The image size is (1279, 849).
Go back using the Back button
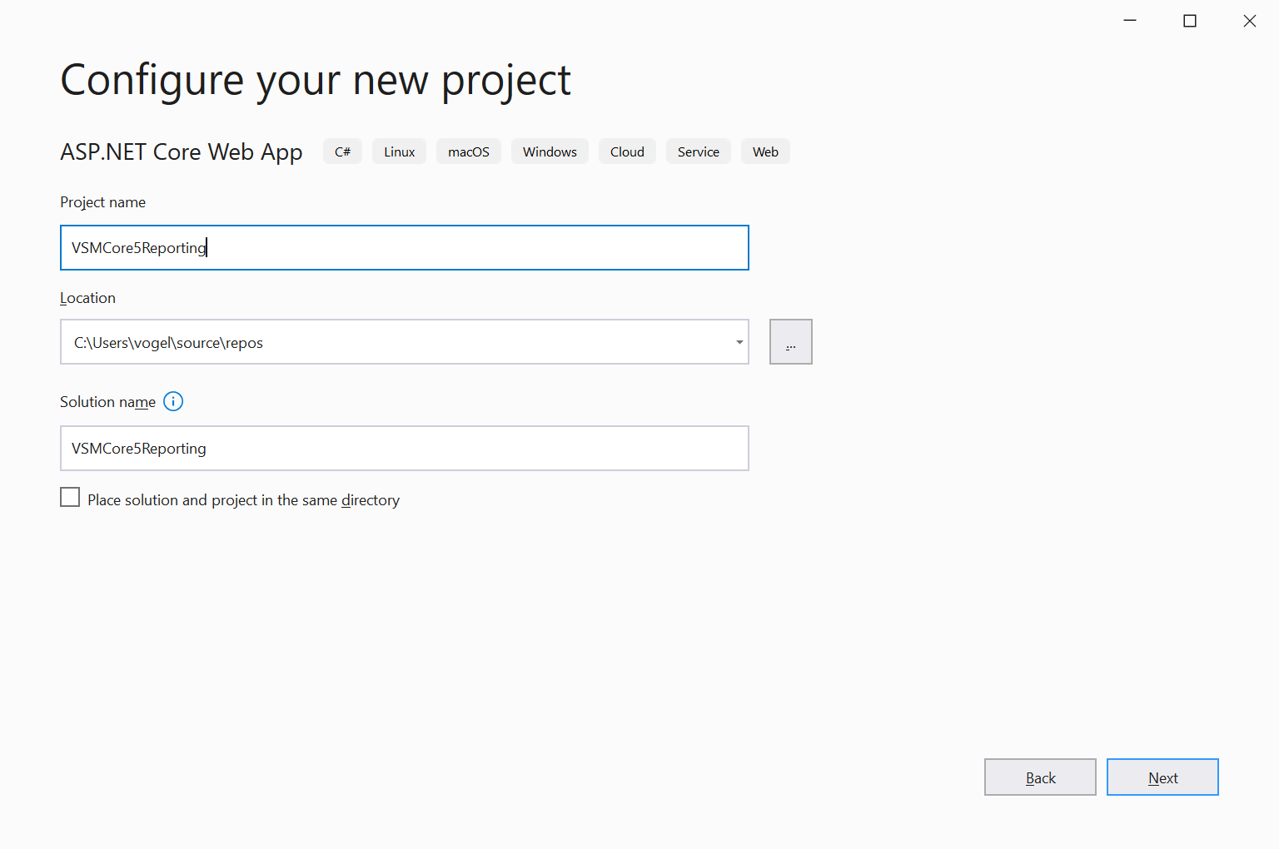[x=1040, y=777]
